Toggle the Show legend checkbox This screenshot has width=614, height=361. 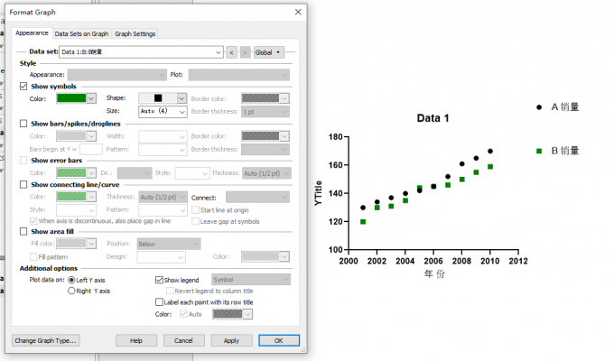click(x=159, y=280)
